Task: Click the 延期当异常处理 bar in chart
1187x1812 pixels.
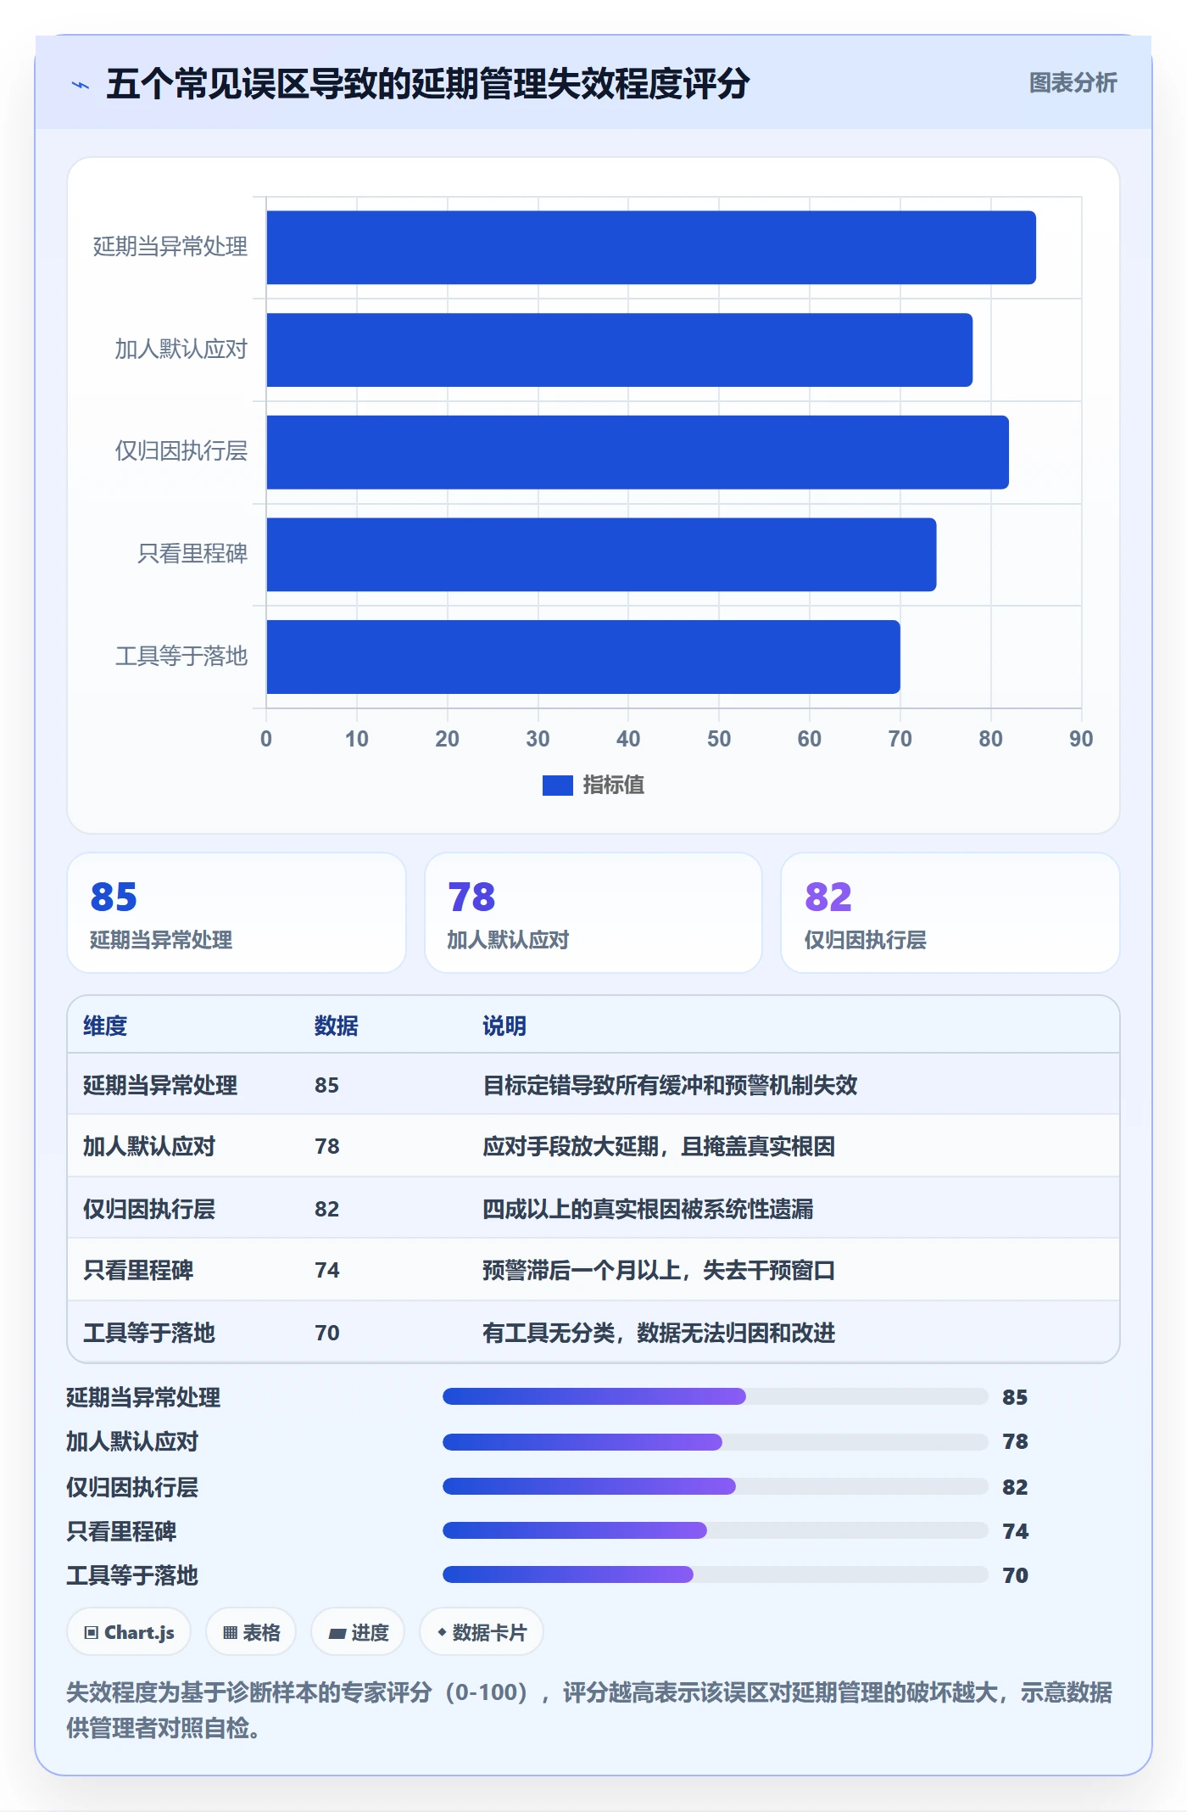Action: tap(651, 248)
